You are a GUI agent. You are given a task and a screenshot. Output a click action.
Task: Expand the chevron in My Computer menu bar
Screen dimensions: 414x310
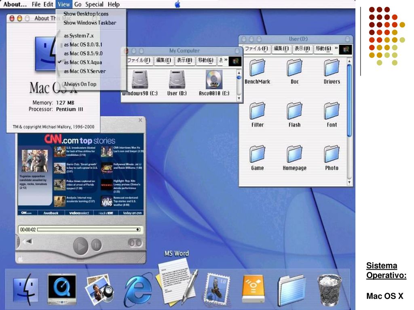pyautogui.click(x=226, y=60)
